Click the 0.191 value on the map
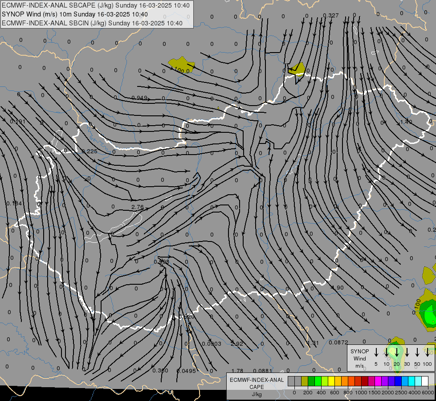Image resolution: width=436 pixels, height=401 pixels. click(17, 121)
